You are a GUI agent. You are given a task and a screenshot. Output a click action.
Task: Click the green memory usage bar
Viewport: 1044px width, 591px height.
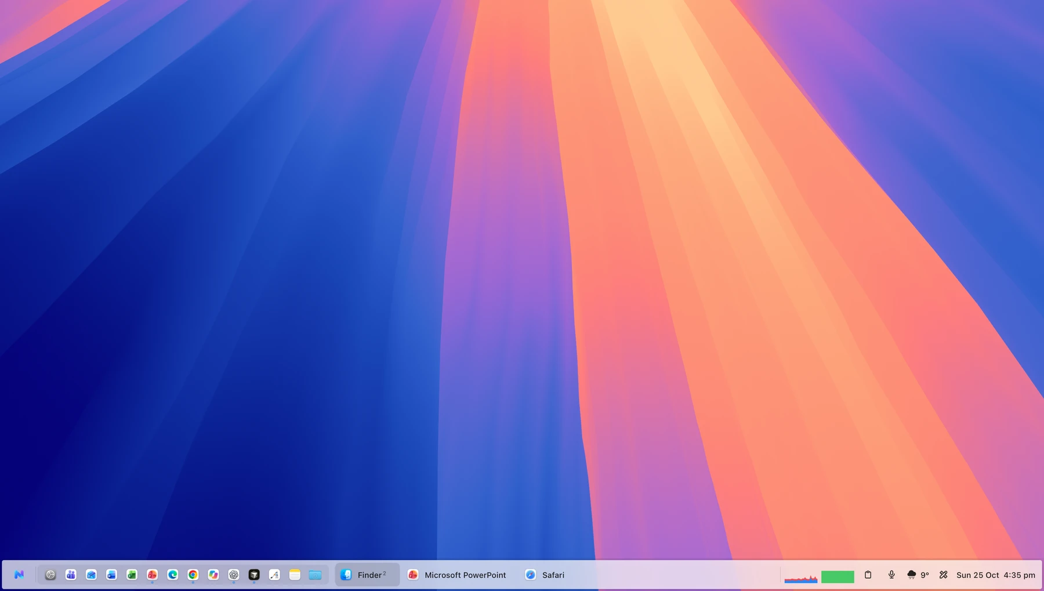[838, 577]
